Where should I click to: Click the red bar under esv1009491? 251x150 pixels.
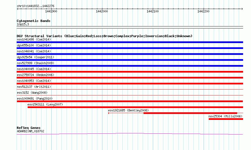(130, 101)
